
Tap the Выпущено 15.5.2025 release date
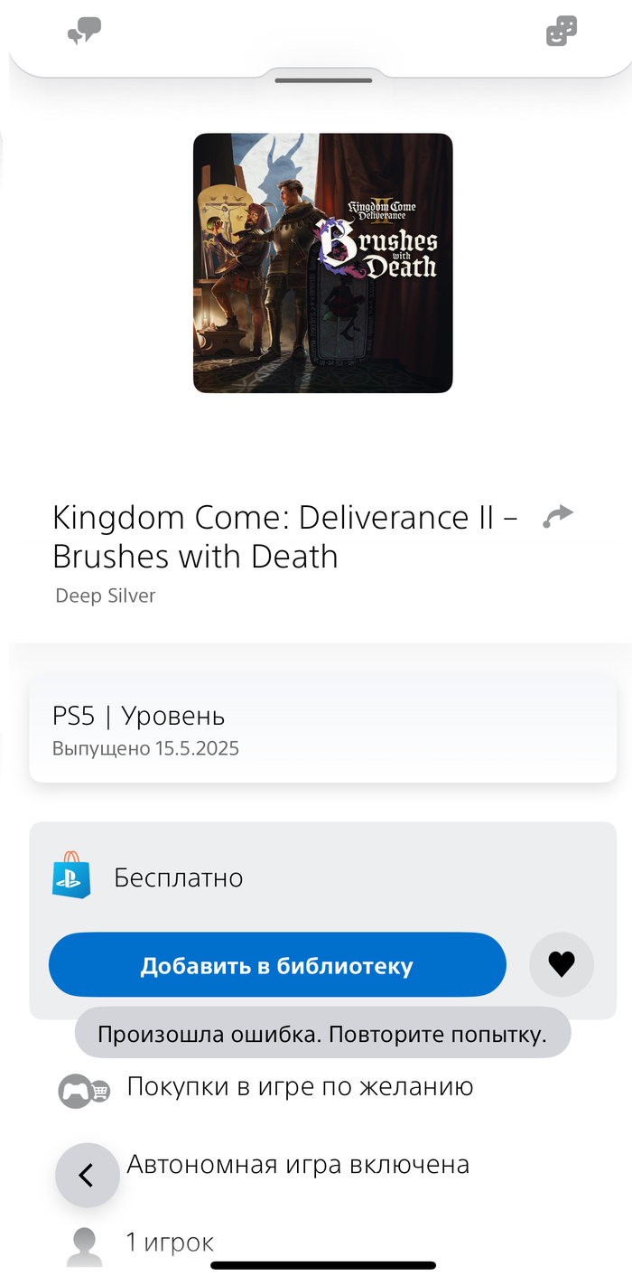145,748
